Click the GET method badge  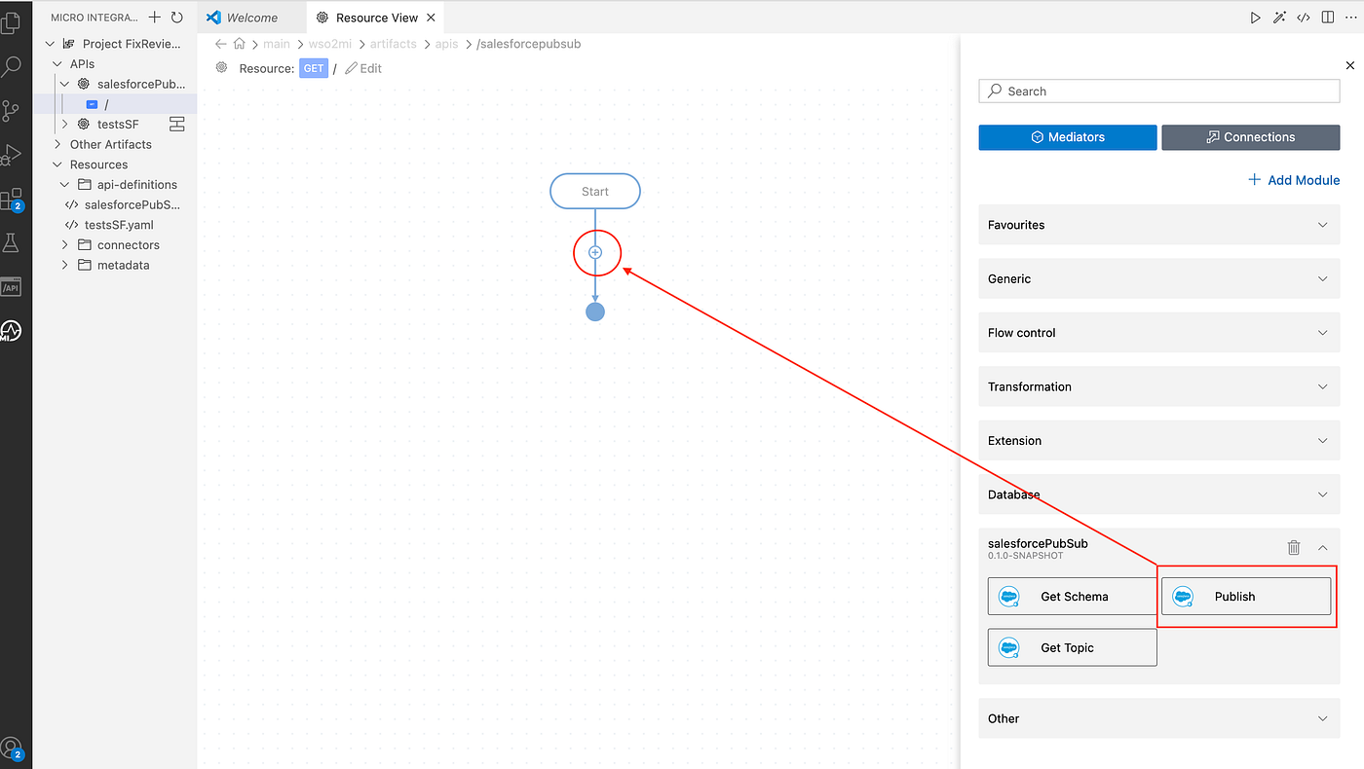pos(314,68)
